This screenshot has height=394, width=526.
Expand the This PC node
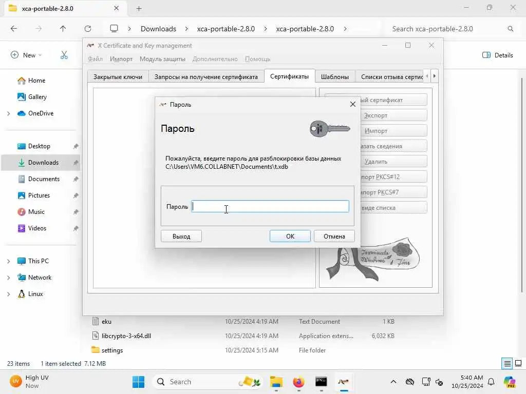click(x=8, y=261)
